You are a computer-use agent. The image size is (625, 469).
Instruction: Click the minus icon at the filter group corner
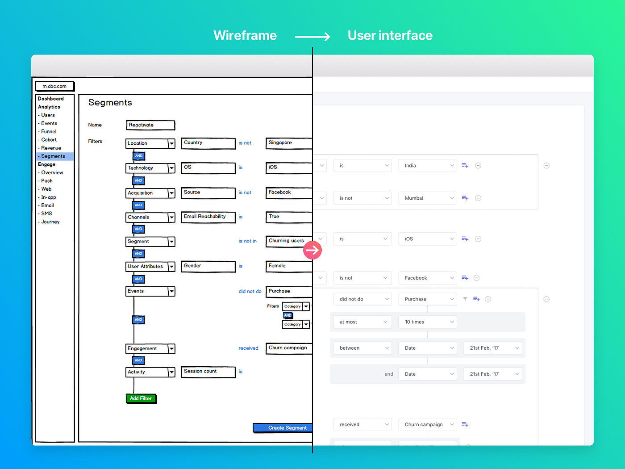point(546,299)
